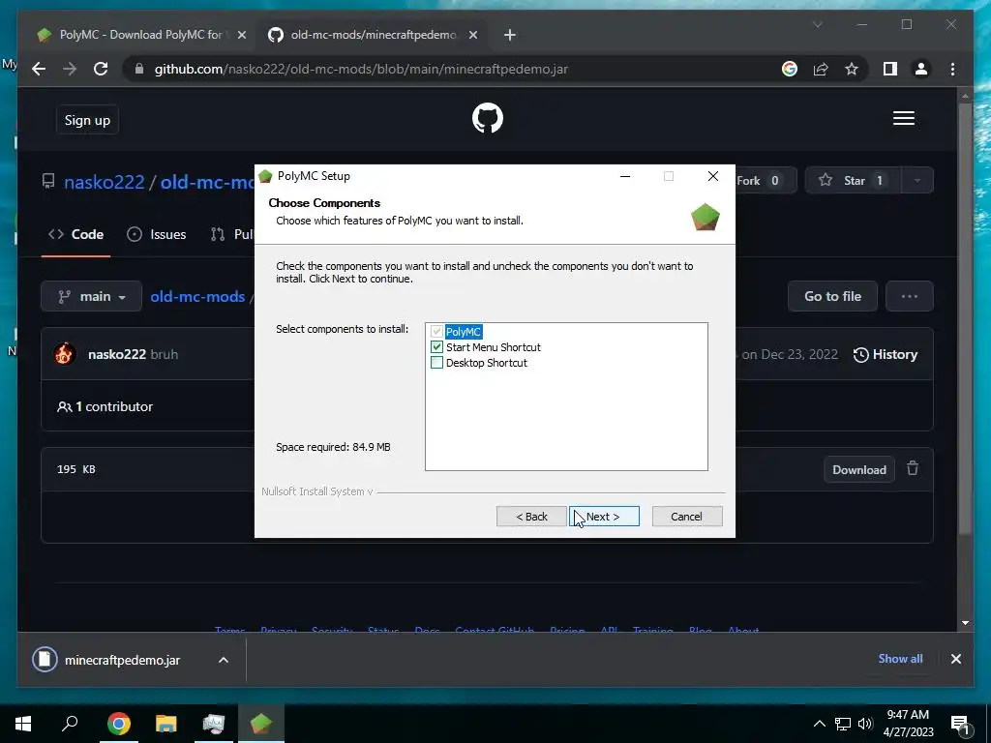Open the bruh commit message
This screenshot has height=743, width=991.
[165, 354]
